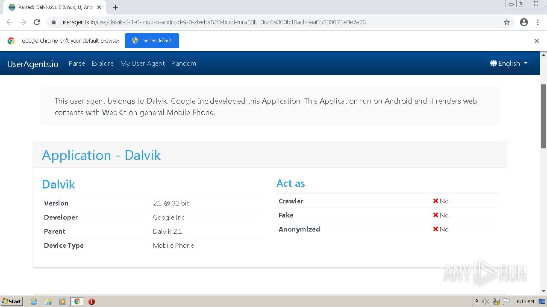Click the volume speaker tray icon
547x307 pixels.
click(x=486, y=301)
